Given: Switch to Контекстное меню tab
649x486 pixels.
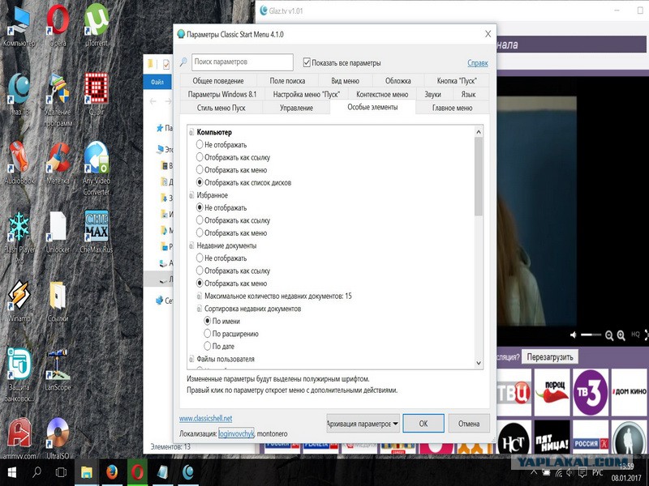Looking at the screenshot, I should click(382, 94).
